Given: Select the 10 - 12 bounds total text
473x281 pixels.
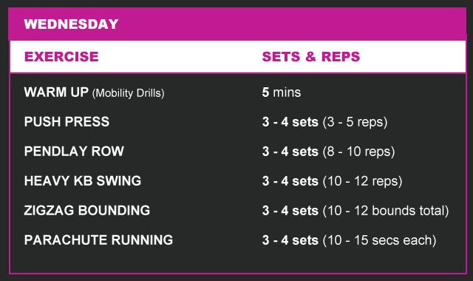Looking at the screenshot, I should [386, 211].
